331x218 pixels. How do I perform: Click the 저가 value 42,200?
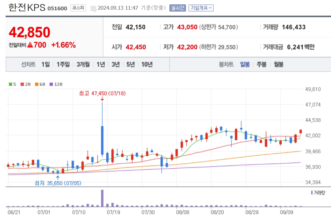click(x=187, y=47)
